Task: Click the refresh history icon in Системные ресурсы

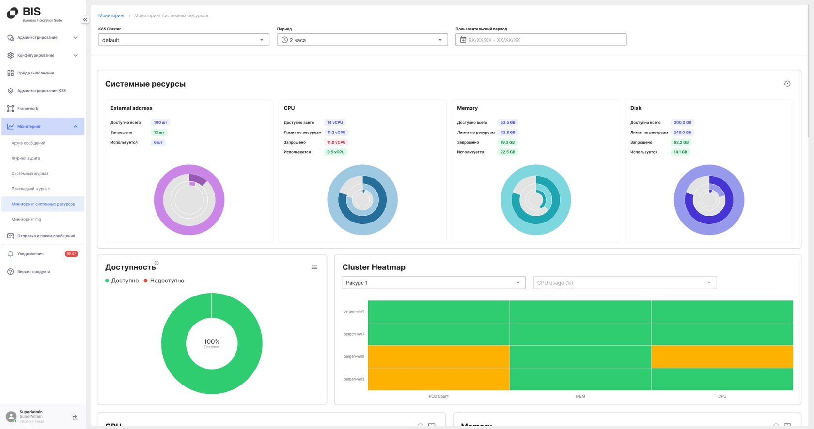Action: (x=787, y=84)
